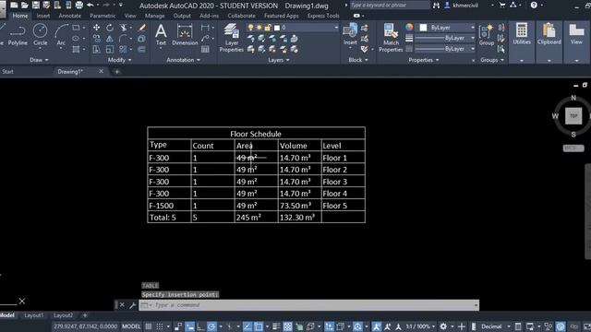This screenshot has height=332, width=591.
Task: Switch to the Annotate ribbon tab
Action: point(70,16)
